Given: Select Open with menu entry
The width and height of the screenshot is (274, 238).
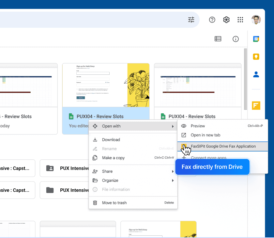Looking at the screenshot, I should 133,126.
